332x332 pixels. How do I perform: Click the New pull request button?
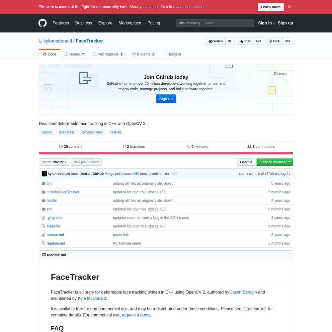[x=86, y=162]
